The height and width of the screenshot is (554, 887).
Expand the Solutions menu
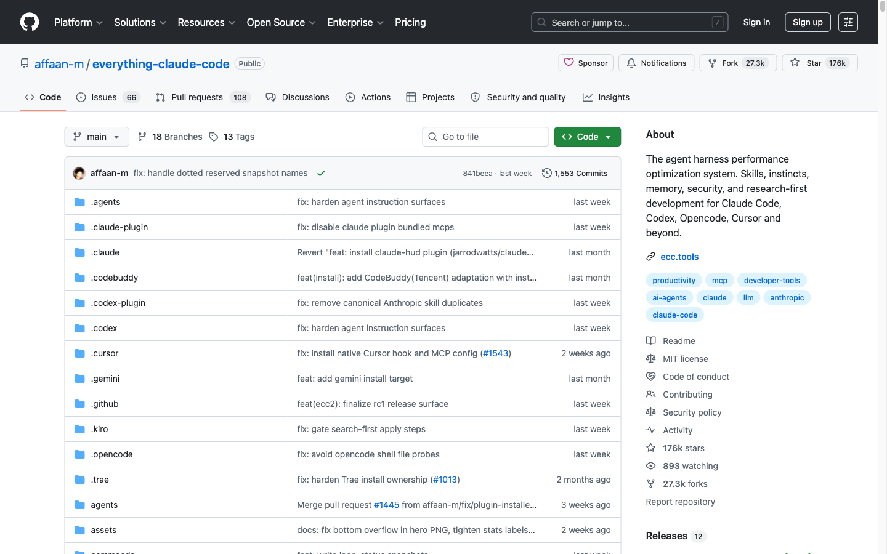(140, 22)
